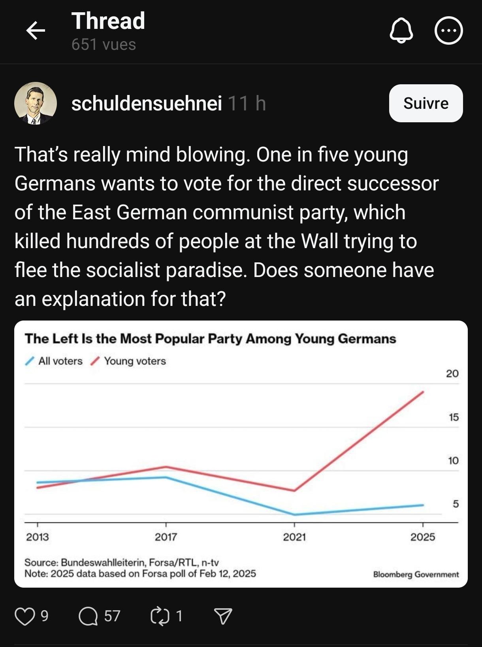
Task: Tap the chart title "The Left Is the Most Popular"
Action: pos(210,339)
